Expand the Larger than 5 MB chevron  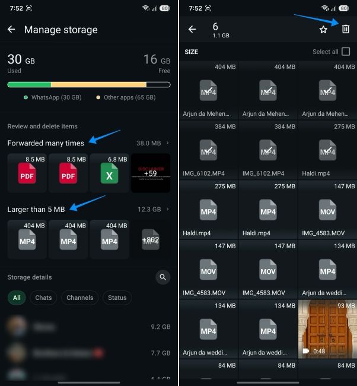point(168,209)
